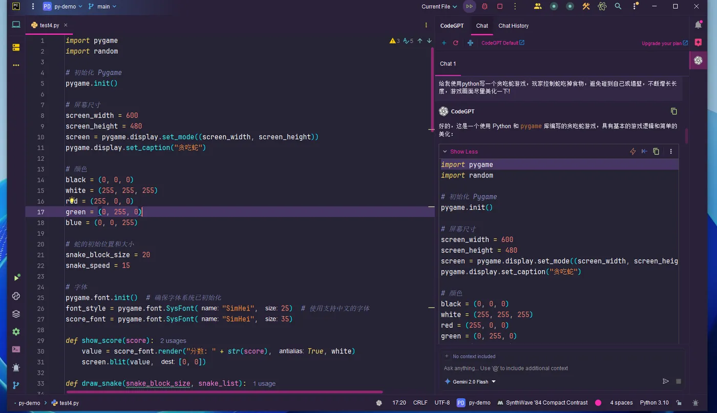Click Upgrade your plan link

click(664, 44)
